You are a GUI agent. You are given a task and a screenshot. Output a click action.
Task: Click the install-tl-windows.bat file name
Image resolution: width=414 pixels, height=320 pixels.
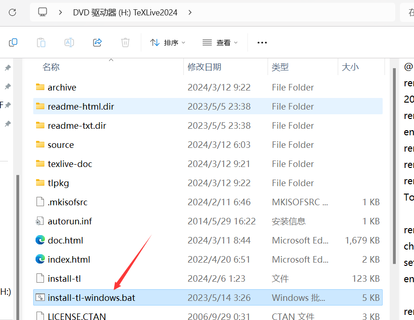(x=91, y=298)
